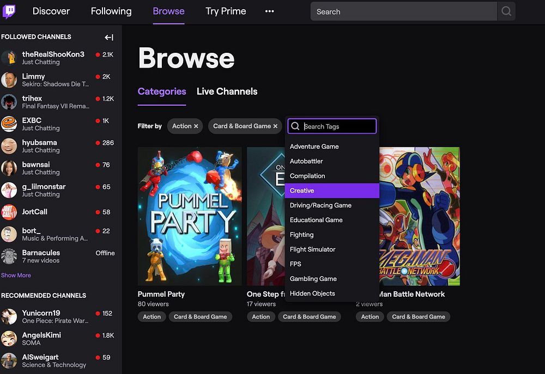
Task: Open Pummel Party cover art
Action: [x=190, y=216]
